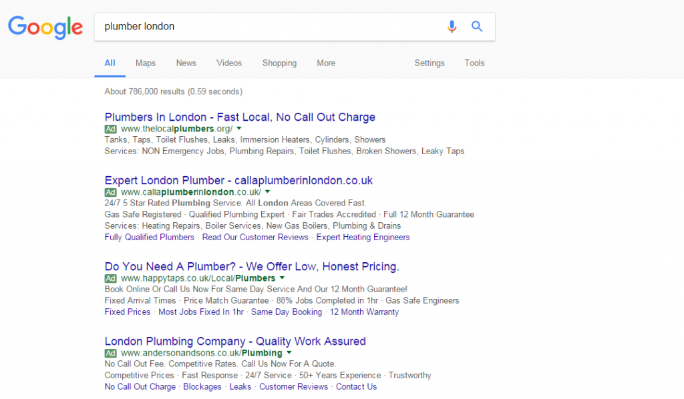The image size is (684, 399).
Task: Expand the More search options menu
Action: (326, 63)
